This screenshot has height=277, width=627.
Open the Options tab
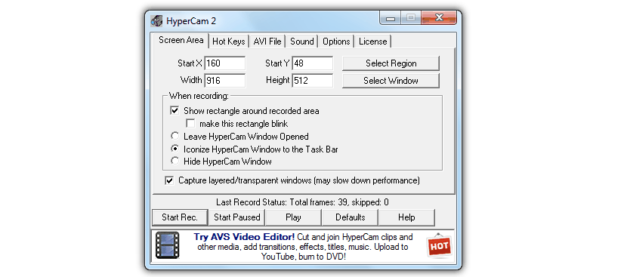336,42
